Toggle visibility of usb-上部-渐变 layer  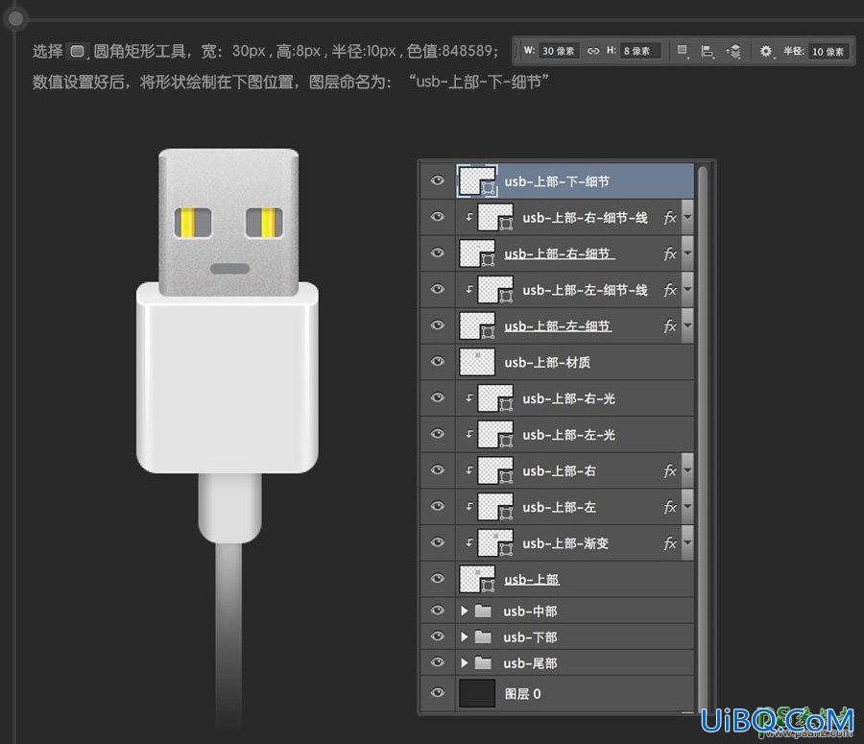coord(438,542)
